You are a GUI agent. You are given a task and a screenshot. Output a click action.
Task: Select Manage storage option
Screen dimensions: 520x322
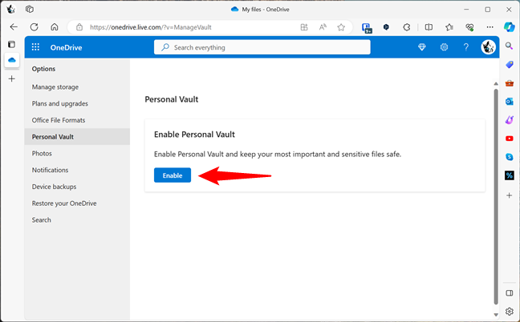click(55, 87)
